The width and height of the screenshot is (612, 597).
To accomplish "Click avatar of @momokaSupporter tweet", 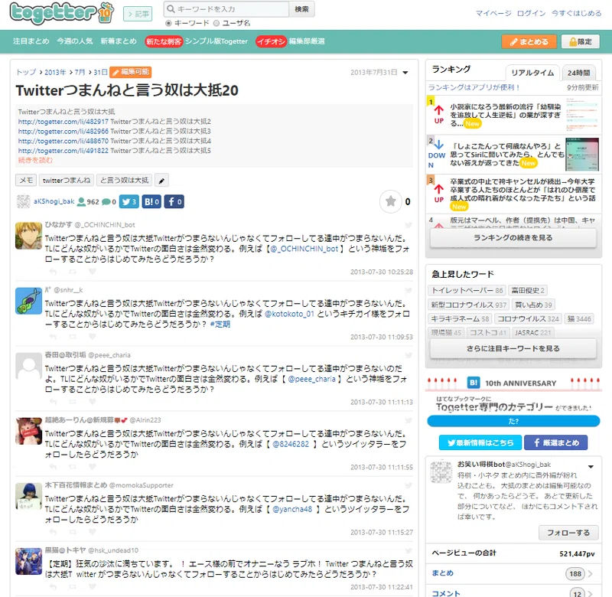I will [x=28, y=496].
